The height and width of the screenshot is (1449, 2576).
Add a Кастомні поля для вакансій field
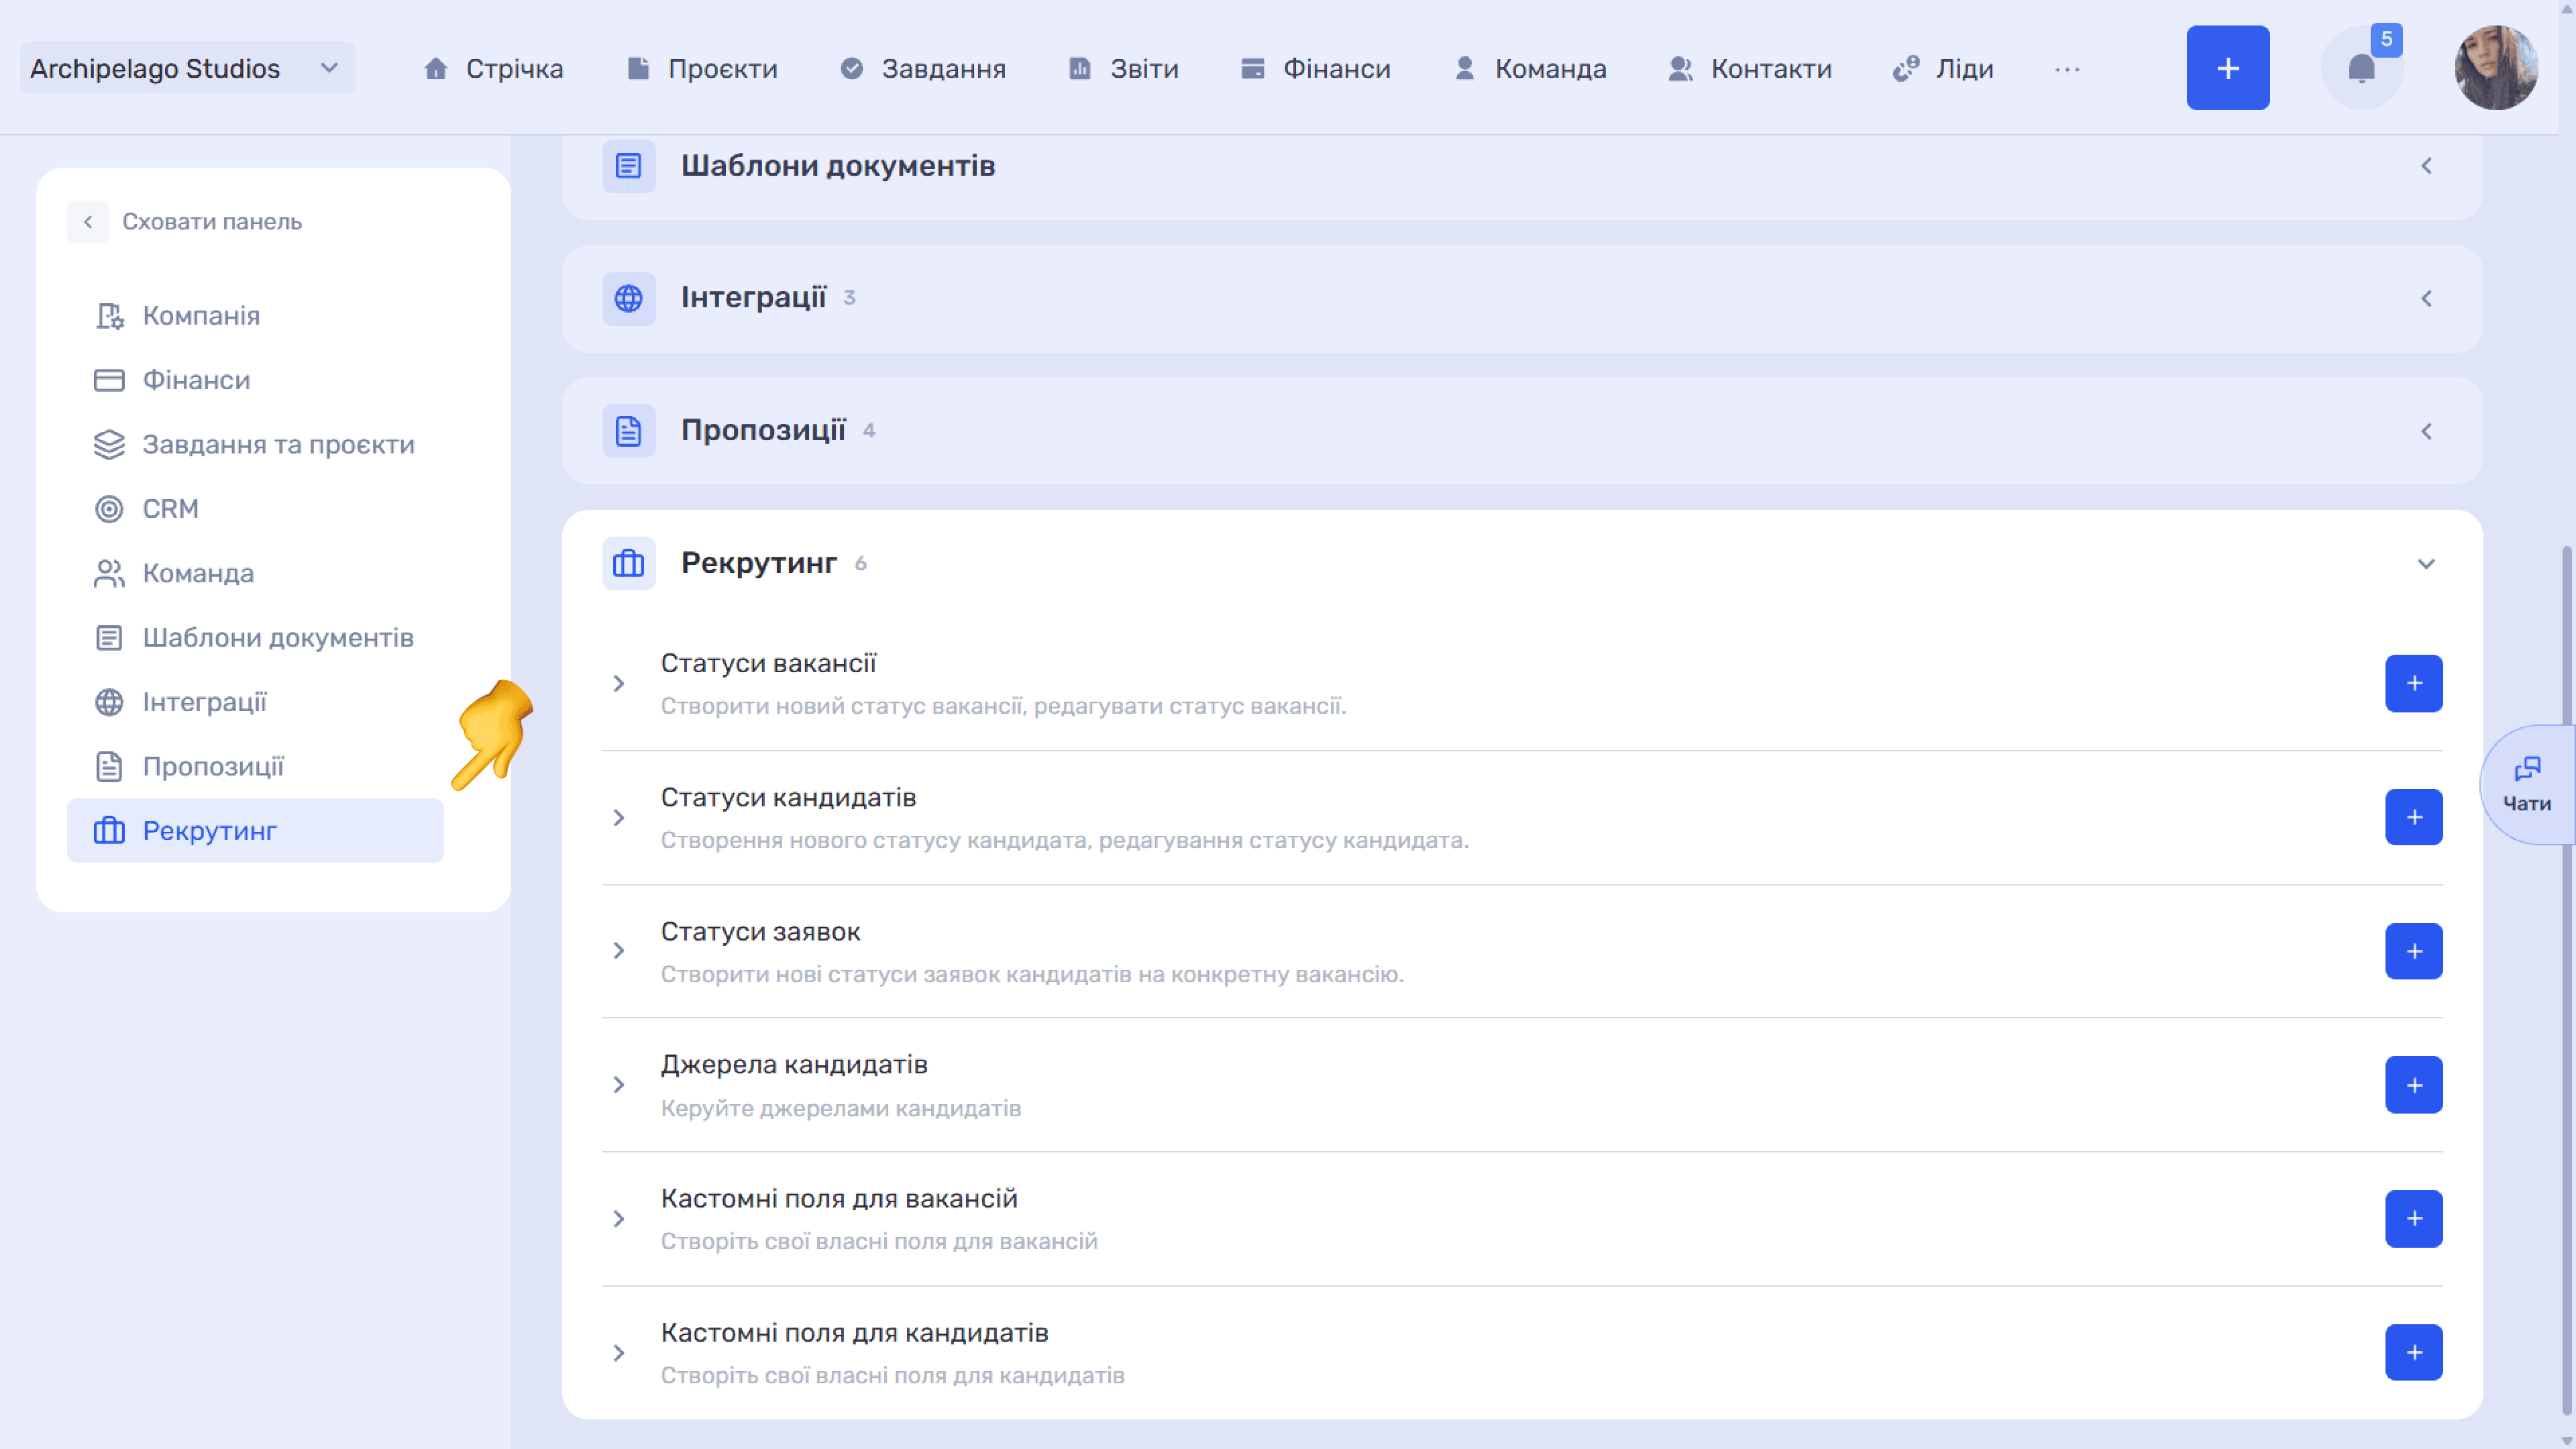point(2413,1218)
